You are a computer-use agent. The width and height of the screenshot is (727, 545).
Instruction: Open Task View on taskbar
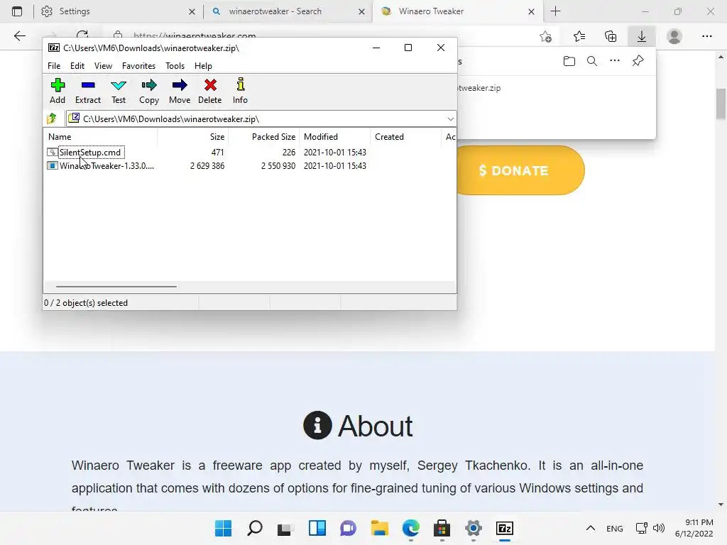pyautogui.click(x=285, y=528)
